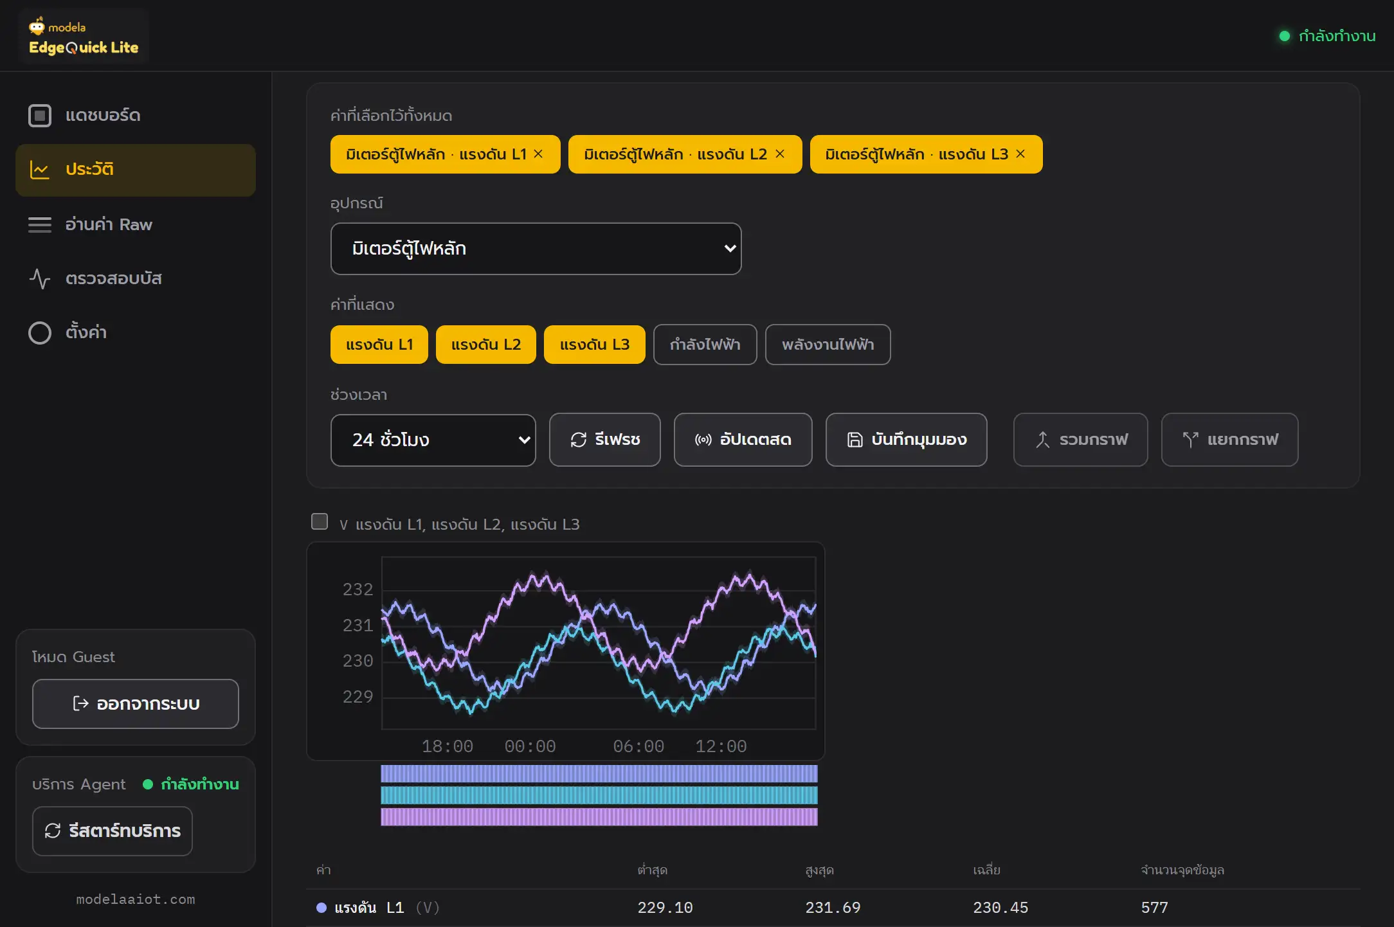1394x927 pixels.
Task: Click the Raw reading lines icon
Action: click(x=40, y=224)
